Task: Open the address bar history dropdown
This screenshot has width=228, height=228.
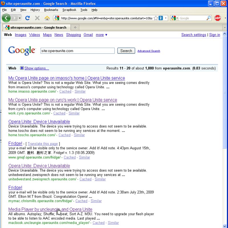Action: (x=166, y=18)
